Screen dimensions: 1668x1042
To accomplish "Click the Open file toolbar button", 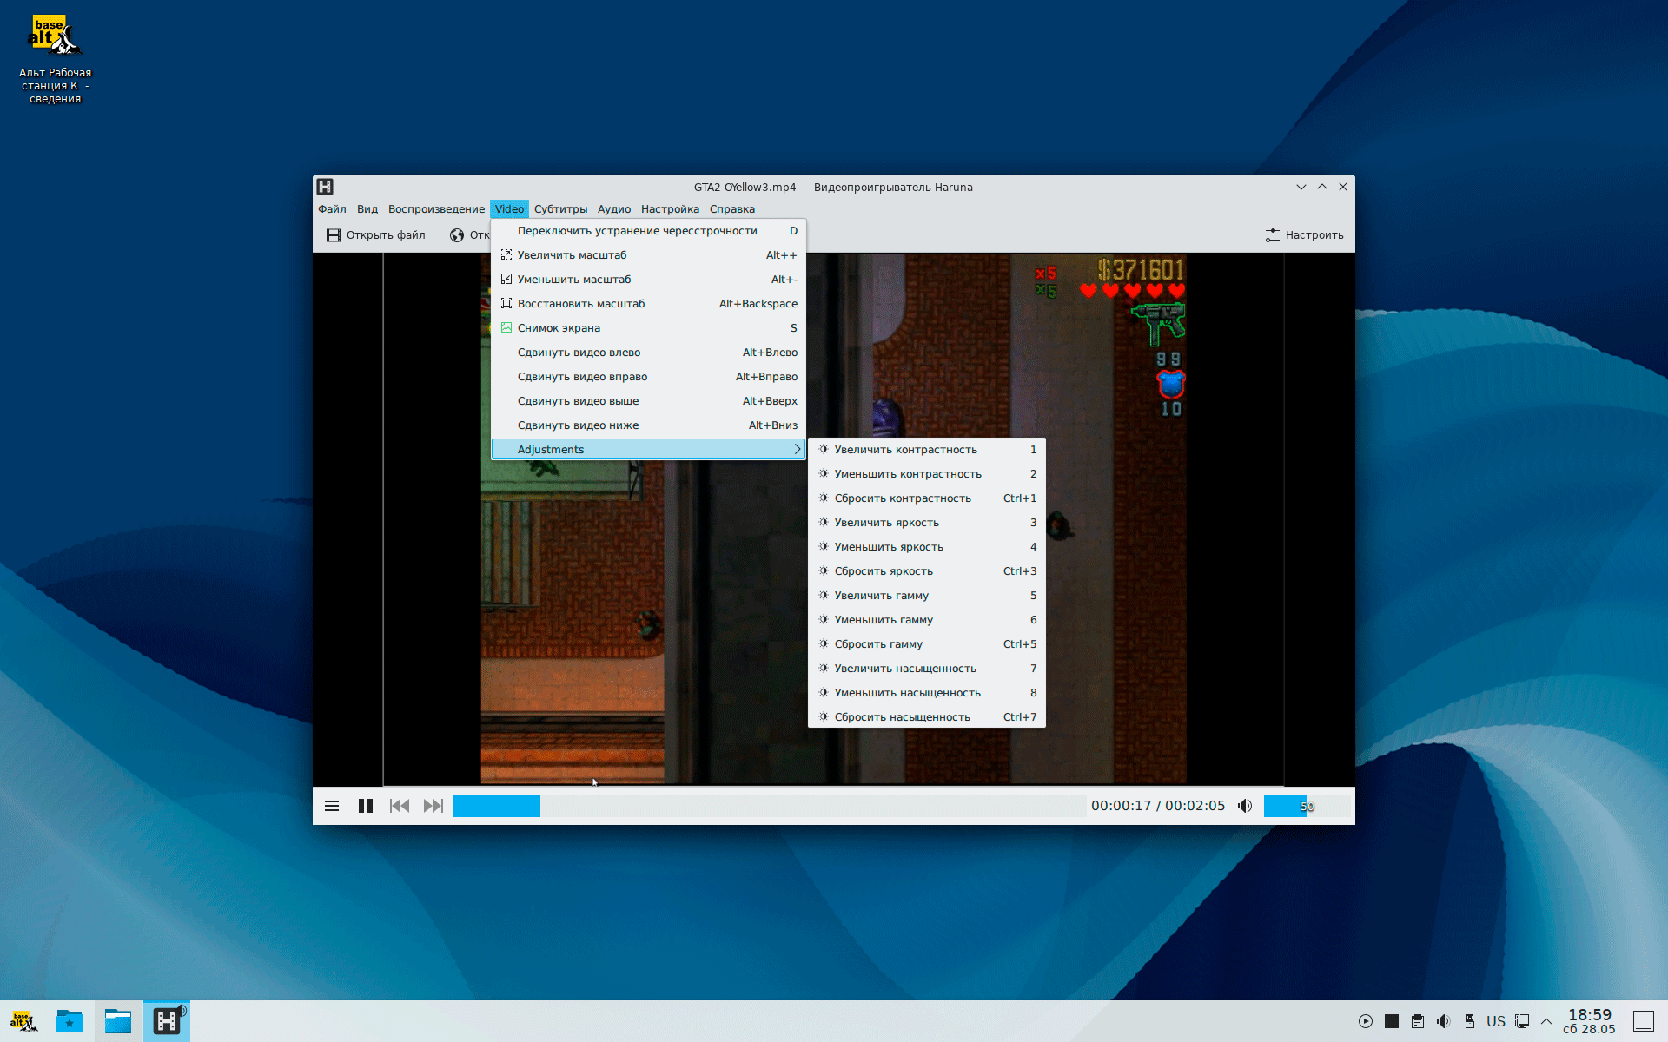I will [x=376, y=235].
